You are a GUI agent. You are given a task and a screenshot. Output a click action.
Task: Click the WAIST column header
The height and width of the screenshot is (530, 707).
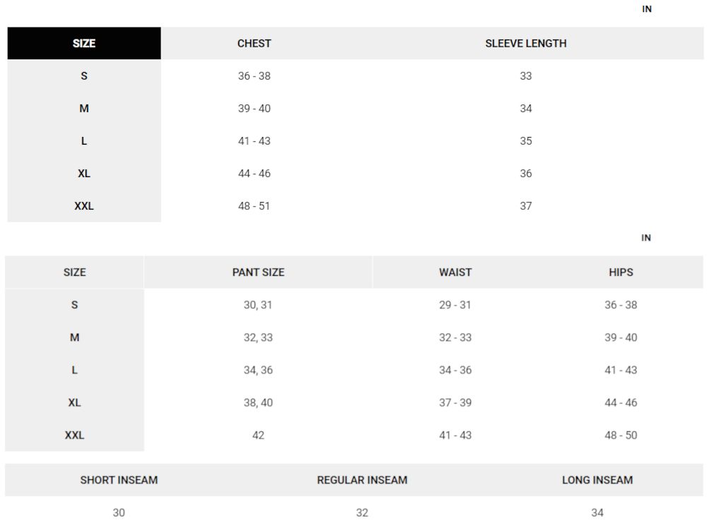tap(455, 272)
